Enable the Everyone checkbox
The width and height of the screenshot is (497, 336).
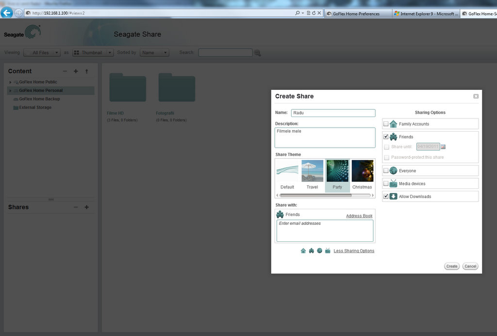tap(386, 170)
